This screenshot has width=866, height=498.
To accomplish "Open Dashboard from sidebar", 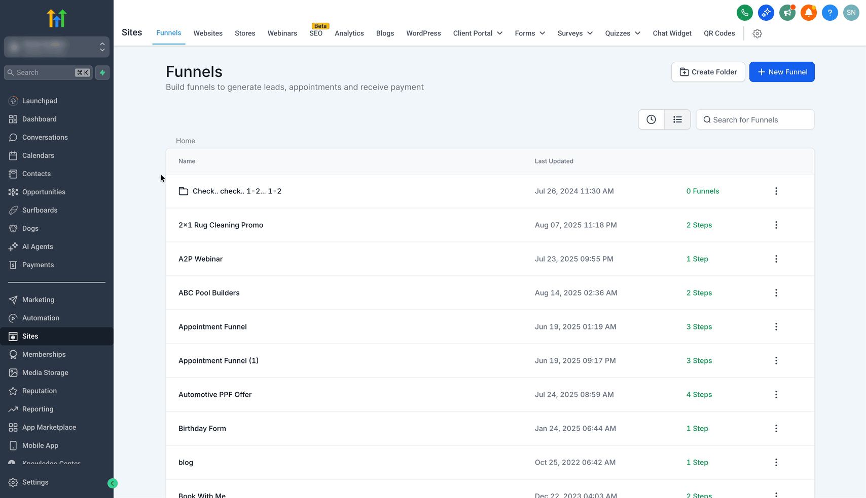I will [x=57, y=119].
